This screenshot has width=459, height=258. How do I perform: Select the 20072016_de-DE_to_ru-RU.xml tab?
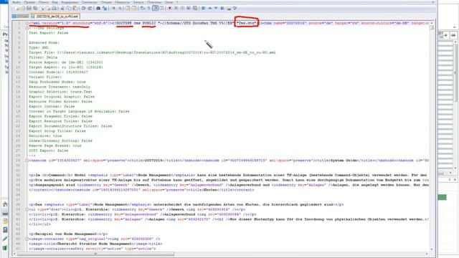[x=55, y=16]
